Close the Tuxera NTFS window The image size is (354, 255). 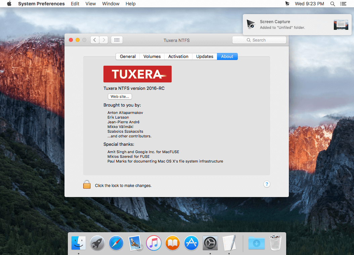71,40
